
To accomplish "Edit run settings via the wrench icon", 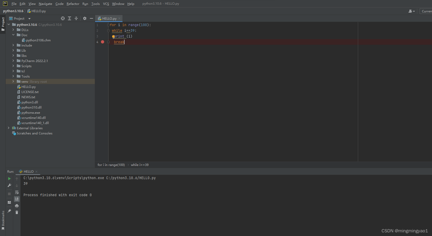I will [9, 185].
